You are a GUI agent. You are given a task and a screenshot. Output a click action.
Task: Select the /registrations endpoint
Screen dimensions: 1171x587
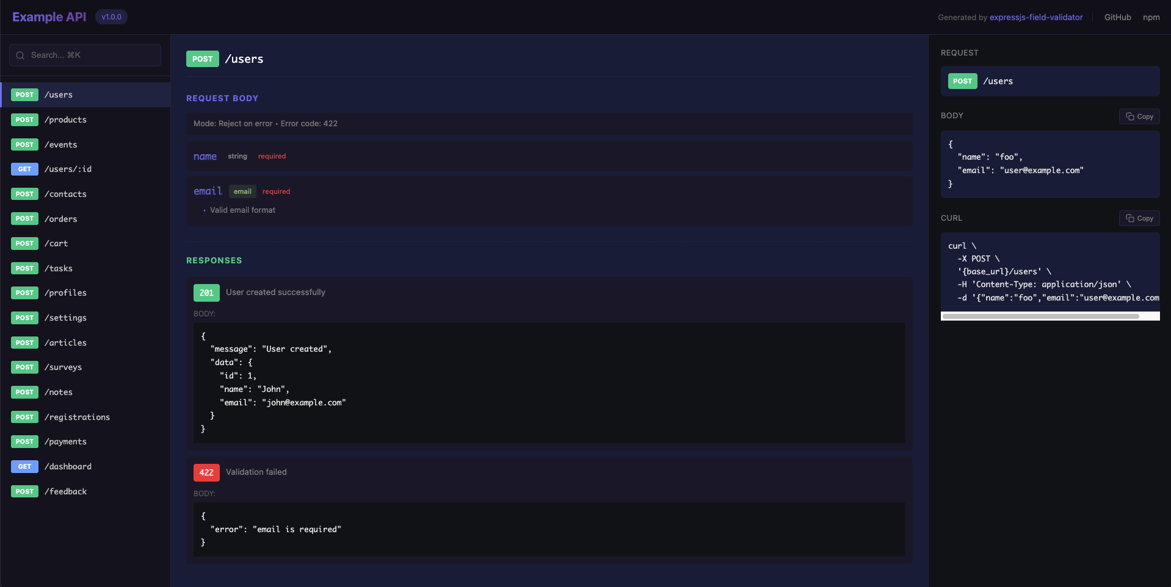pyautogui.click(x=77, y=417)
